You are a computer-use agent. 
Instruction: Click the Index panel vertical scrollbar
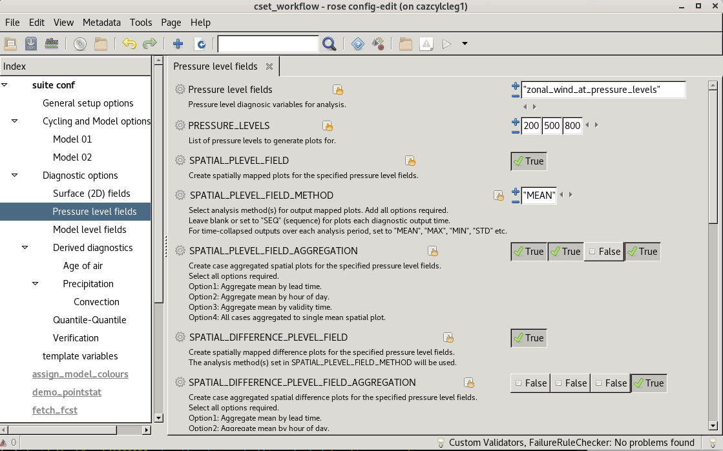[x=158, y=185]
